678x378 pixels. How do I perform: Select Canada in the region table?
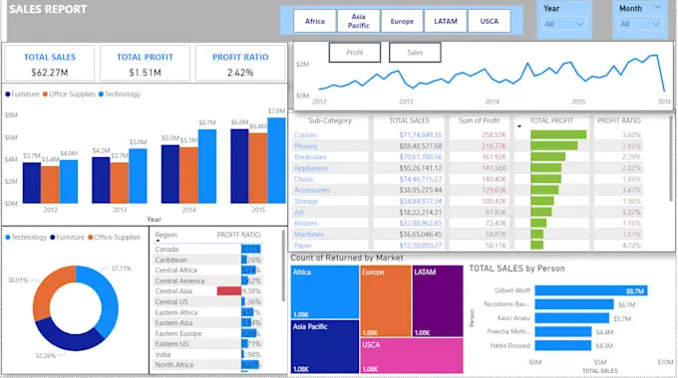207,250
